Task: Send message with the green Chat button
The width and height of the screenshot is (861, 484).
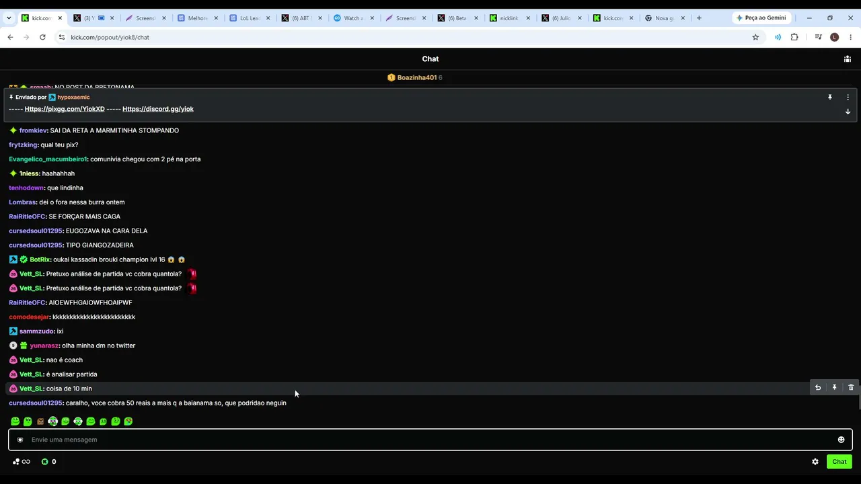Action: pos(839,462)
